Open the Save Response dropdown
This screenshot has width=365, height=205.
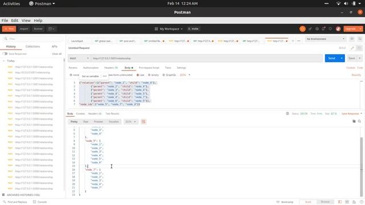tap(352, 114)
